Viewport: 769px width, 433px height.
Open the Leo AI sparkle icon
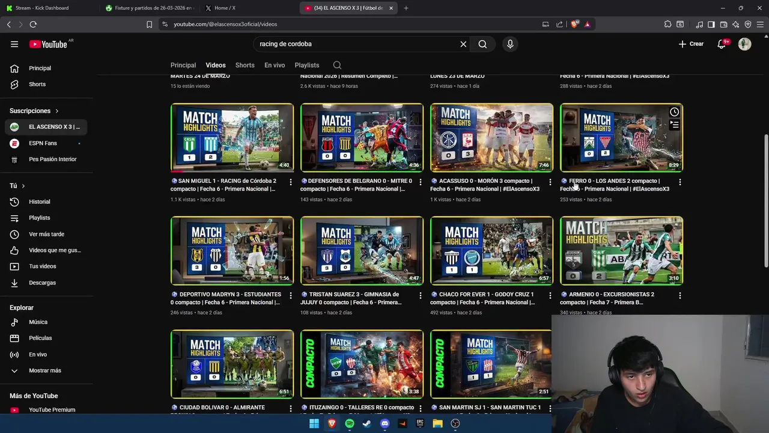(x=735, y=24)
